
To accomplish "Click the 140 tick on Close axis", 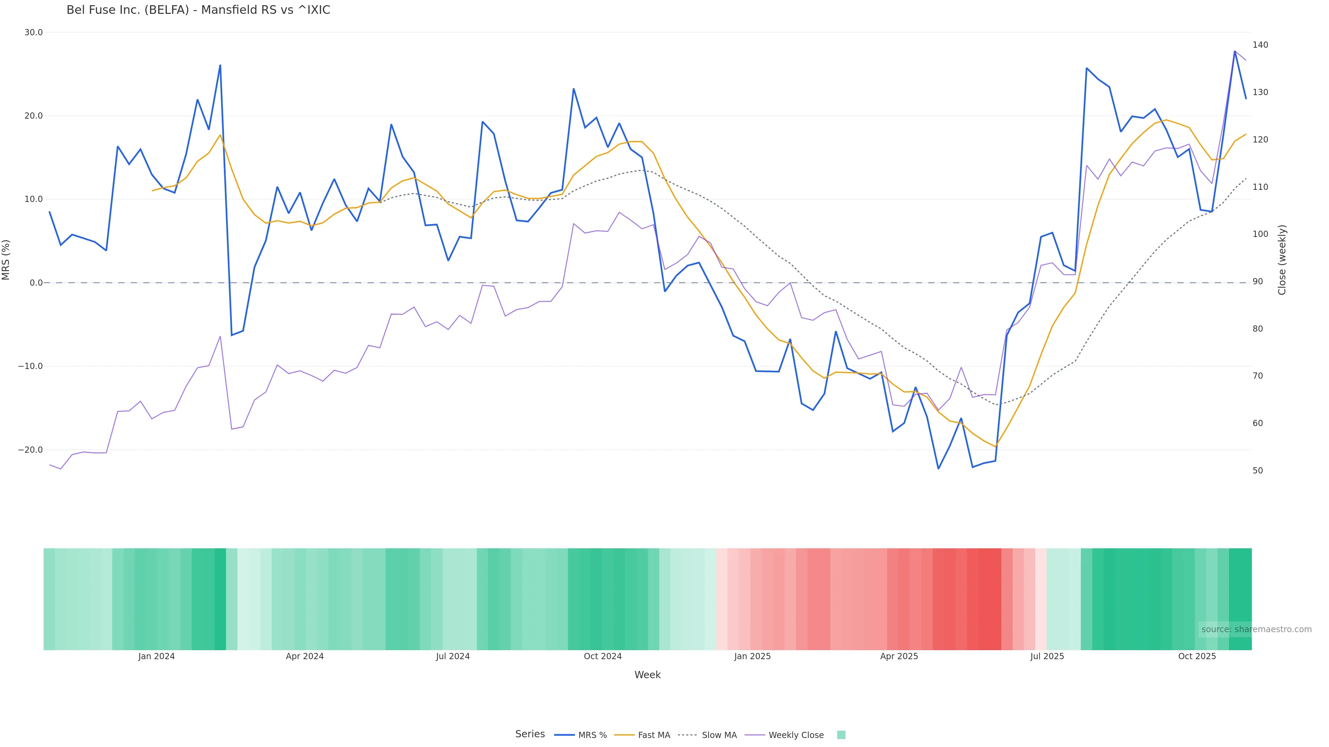I will click(1260, 45).
